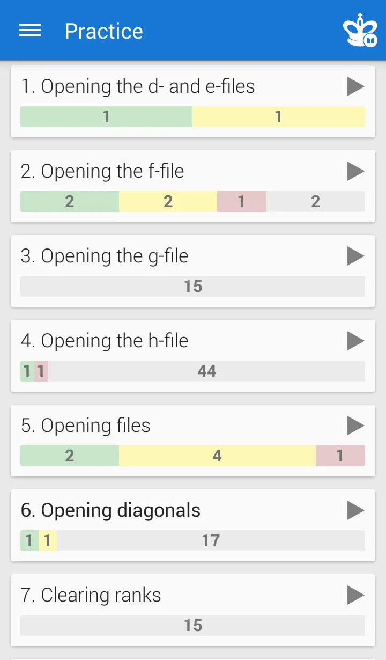
Task: Tap the gray 44 segment in h-file progress bar
Action: pyautogui.click(x=206, y=371)
